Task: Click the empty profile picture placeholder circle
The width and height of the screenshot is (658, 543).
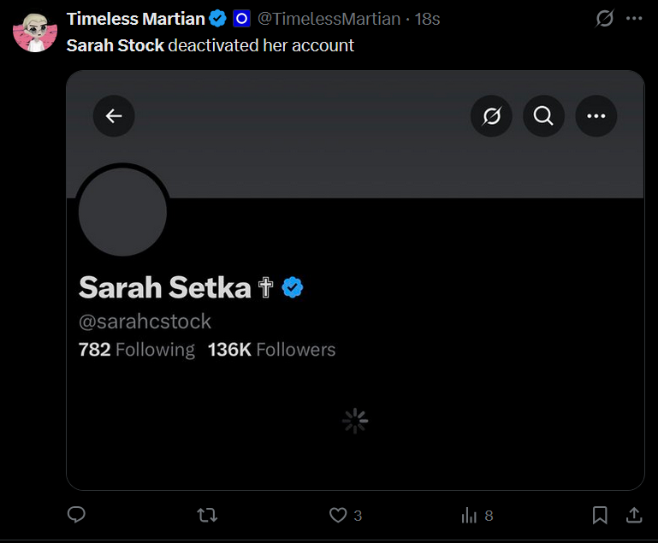Action: tap(122, 212)
